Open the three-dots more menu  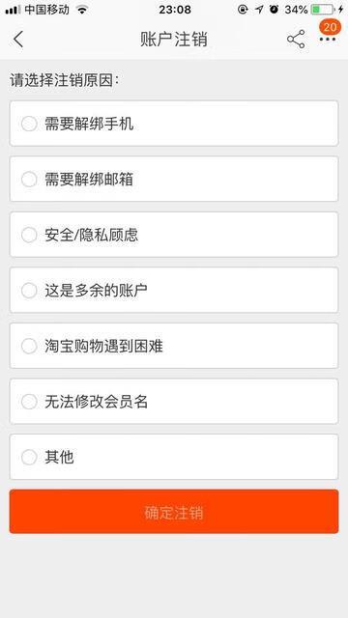pos(328,40)
